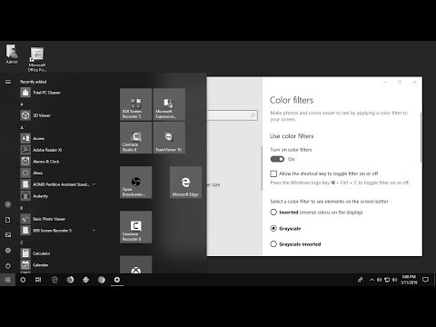
Task: Open the Microsoft Edge tile
Action: coord(185,183)
